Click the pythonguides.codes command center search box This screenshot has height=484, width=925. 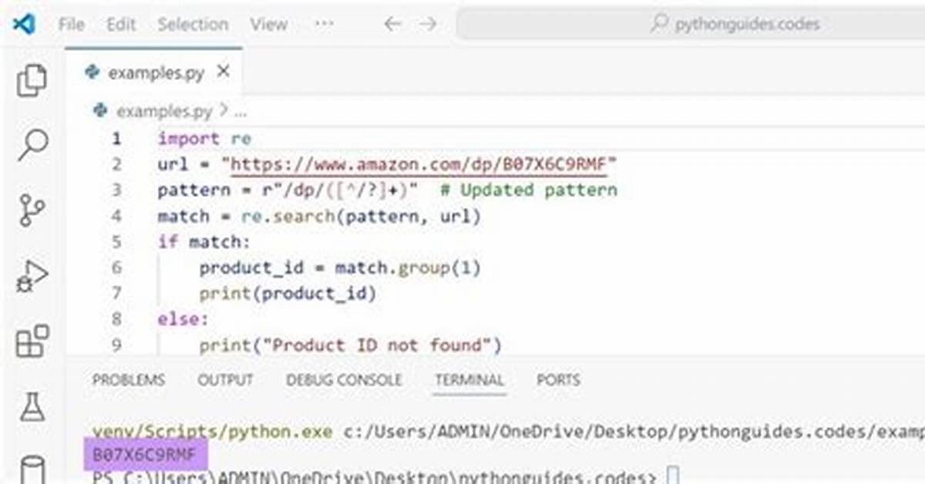[x=691, y=24]
